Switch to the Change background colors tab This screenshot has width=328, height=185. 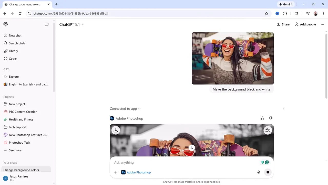click(25, 4)
